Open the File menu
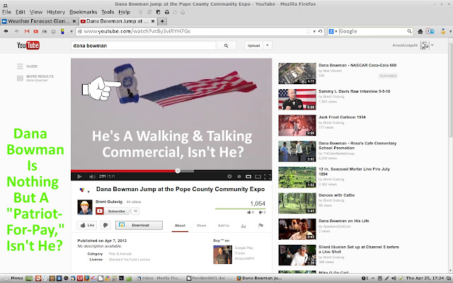 [x=6, y=12]
